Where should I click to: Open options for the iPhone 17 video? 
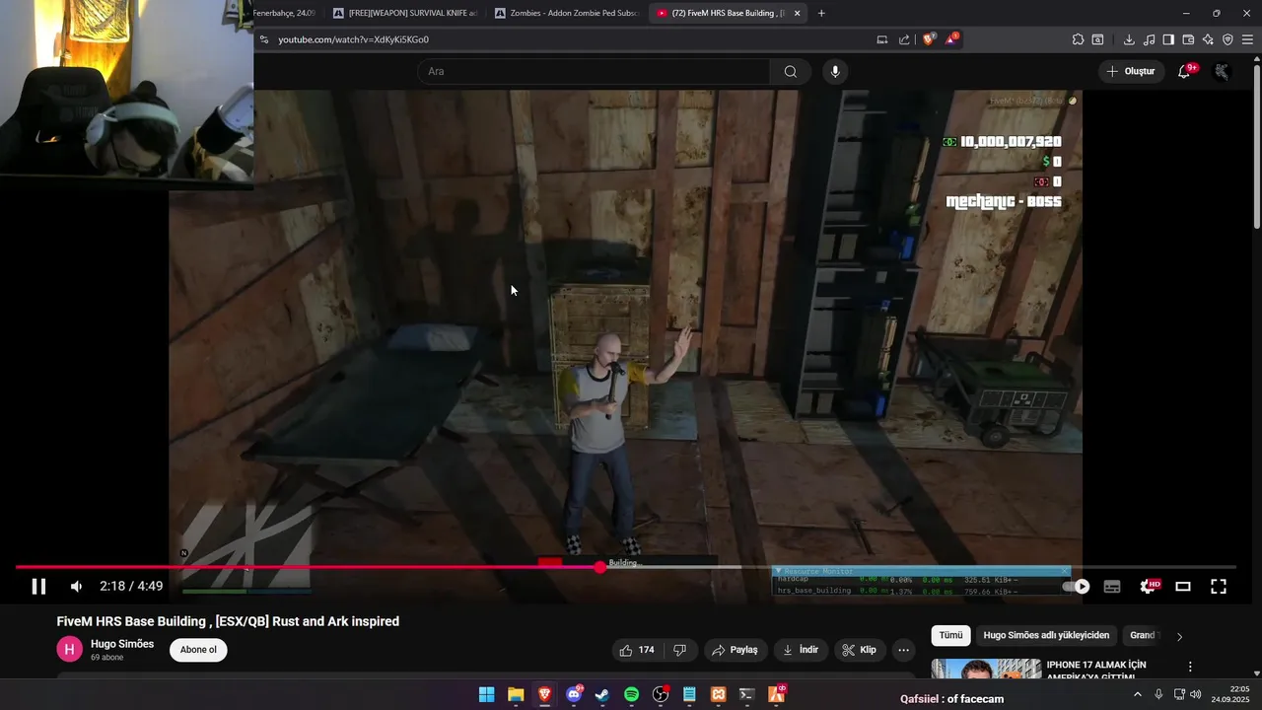click(x=1190, y=667)
